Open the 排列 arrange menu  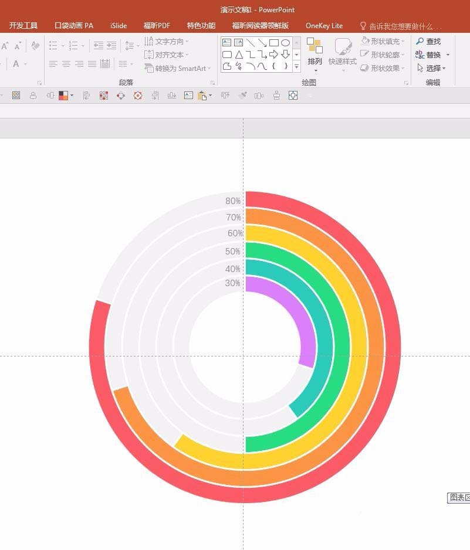[x=315, y=55]
